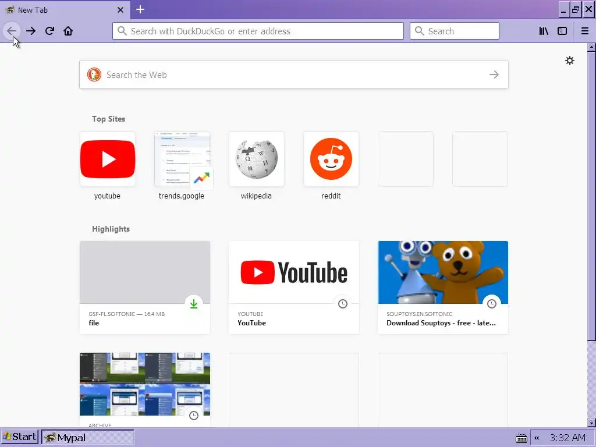Open new tab page settings gear

[x=569, y=61]
